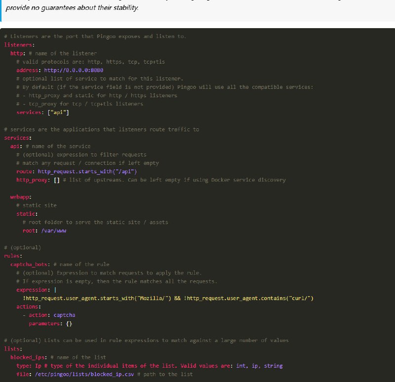The height and width of the screenshot is (382, 395).
Task: Click the rules section header
Action: [11, 256]
